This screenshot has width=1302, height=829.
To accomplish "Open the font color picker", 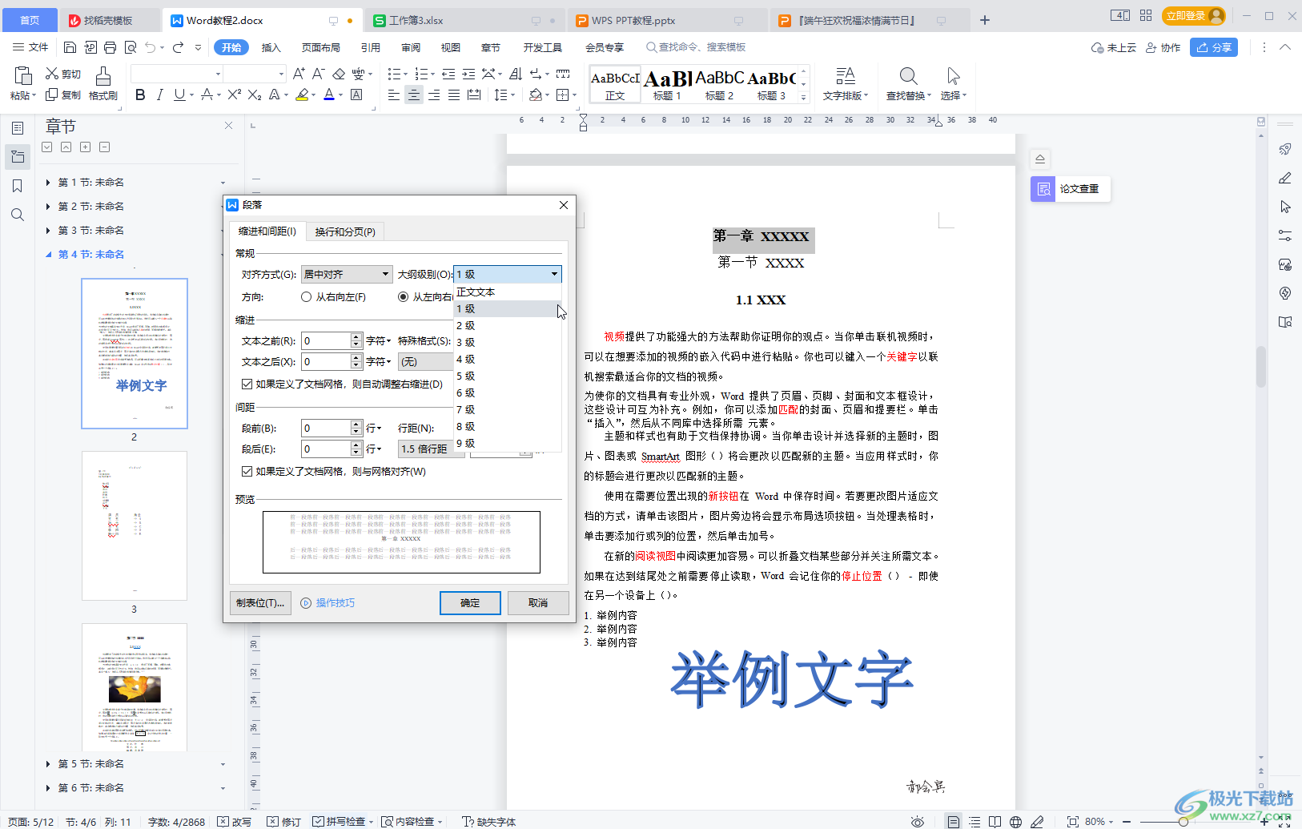I will pyautogui.click(x=340, y=95).
